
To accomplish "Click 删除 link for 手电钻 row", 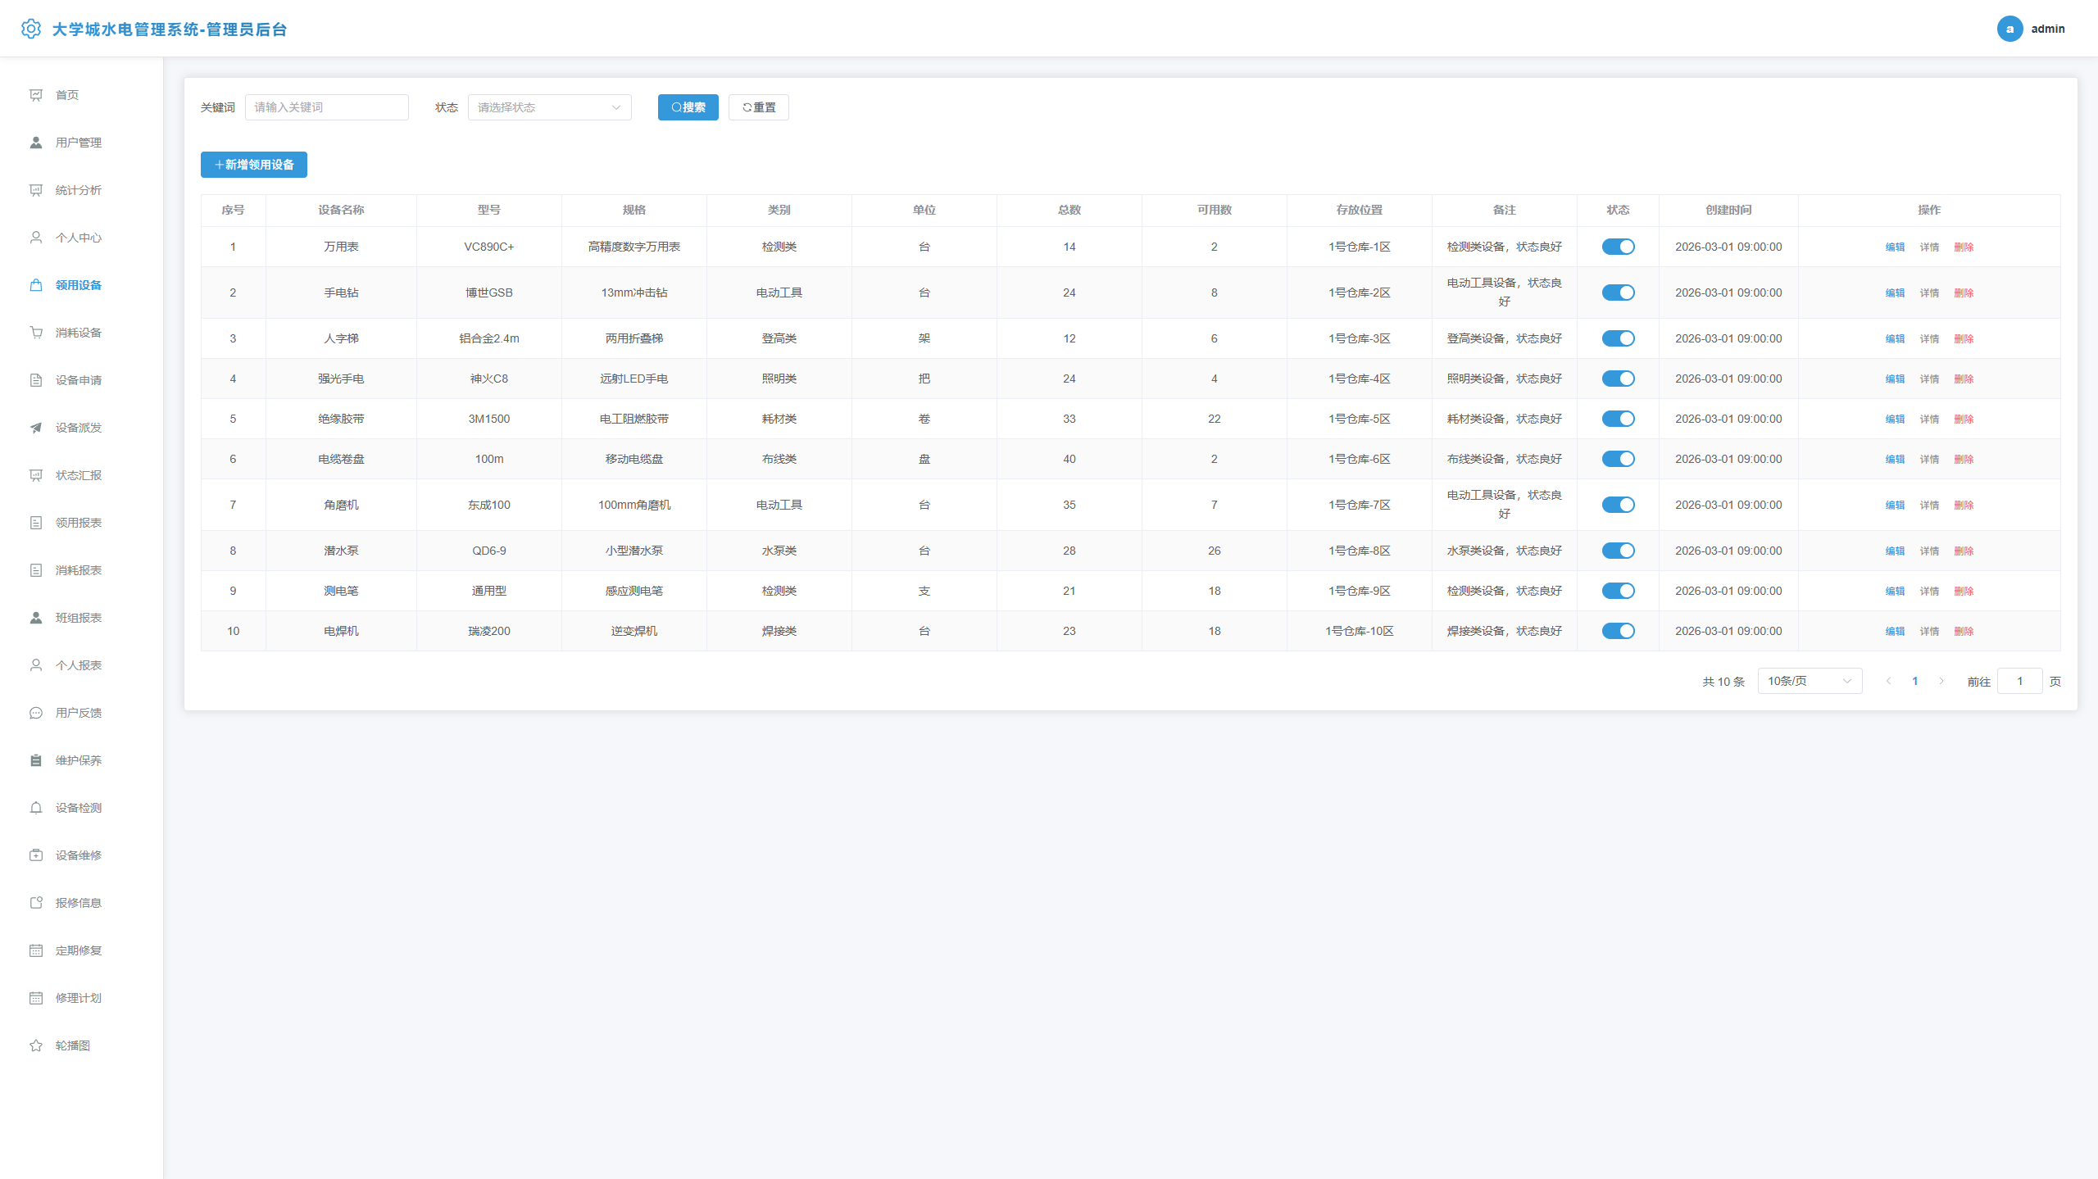I will coord(1964,292).
